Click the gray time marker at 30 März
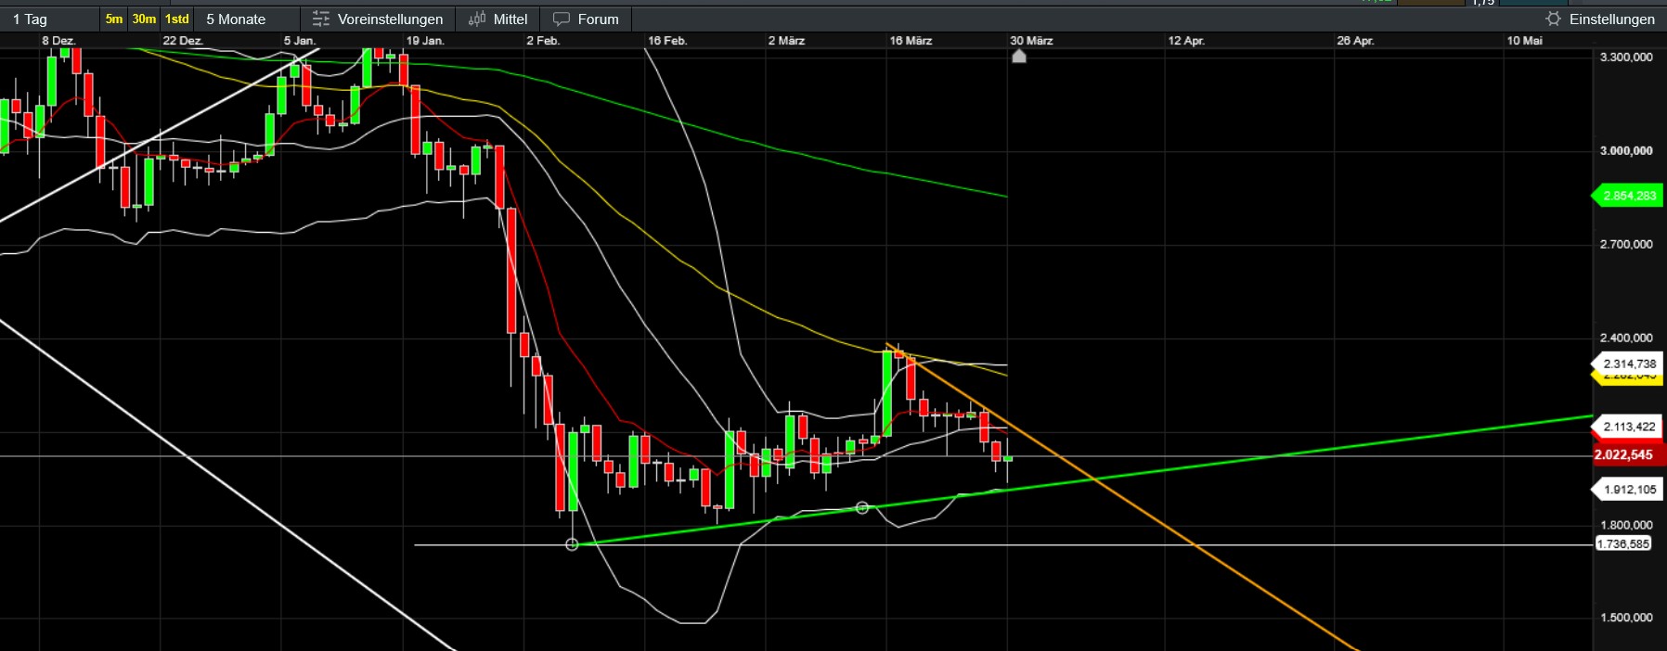 tap(1018, 57)
